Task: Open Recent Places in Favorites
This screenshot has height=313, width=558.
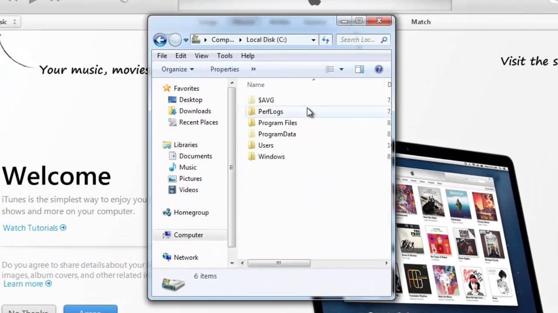Action: [198, 122]
